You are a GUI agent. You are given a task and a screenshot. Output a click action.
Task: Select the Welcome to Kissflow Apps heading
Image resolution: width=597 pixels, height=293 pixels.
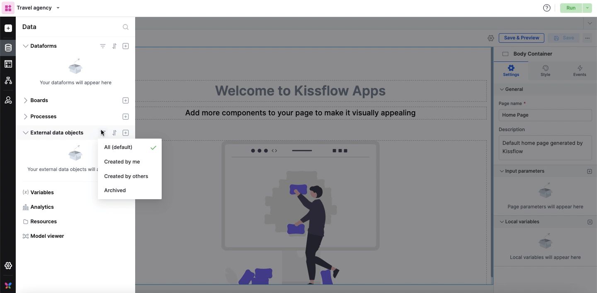(x=300, y=91)
